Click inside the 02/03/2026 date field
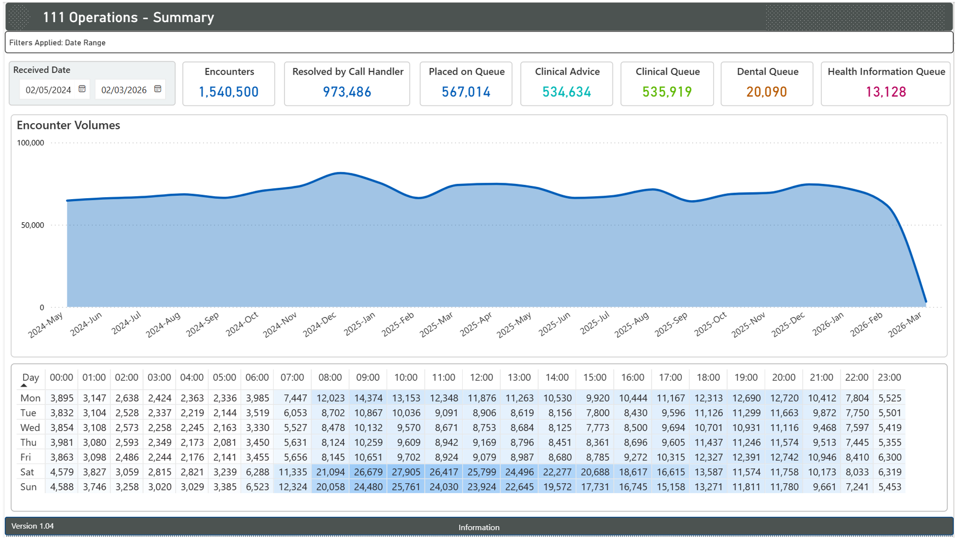 click(x=124, y=89)
